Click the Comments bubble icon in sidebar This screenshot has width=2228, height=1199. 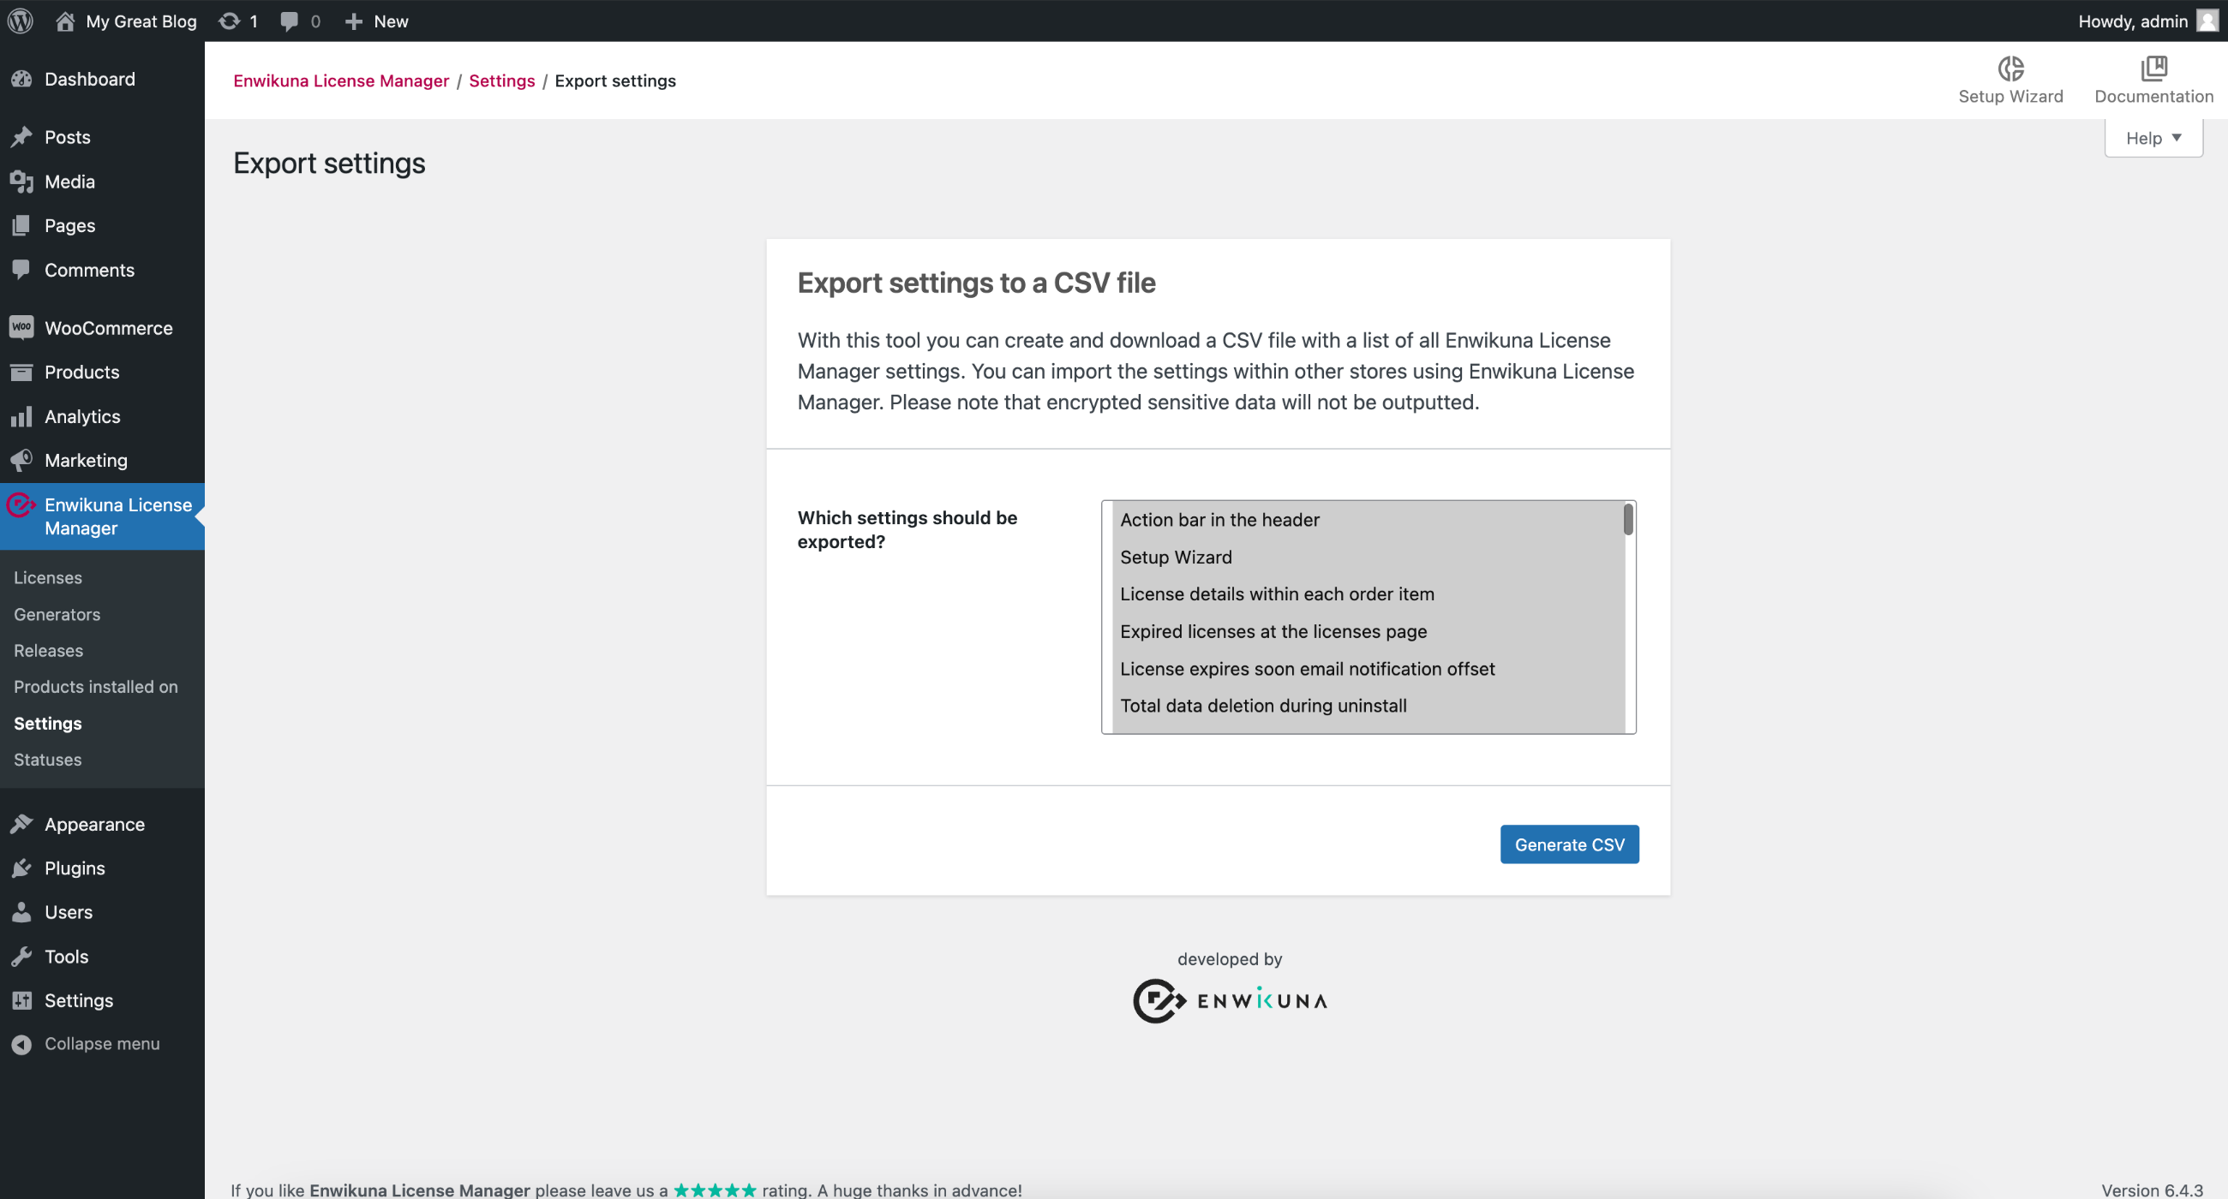tap(21, 270)
